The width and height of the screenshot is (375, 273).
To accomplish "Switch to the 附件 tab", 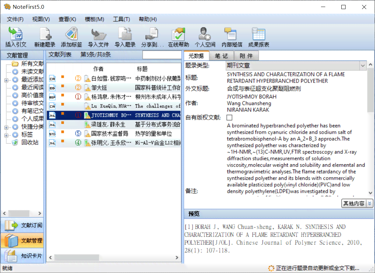I will click(x=246, y=56).
